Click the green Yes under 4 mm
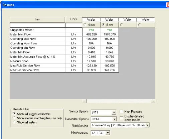Viewport: 169px width, 139px height. point(91,30)
